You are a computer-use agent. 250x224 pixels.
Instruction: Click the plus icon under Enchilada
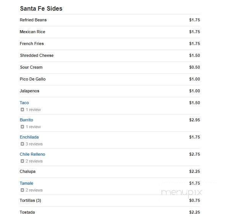tap(22, 144)
